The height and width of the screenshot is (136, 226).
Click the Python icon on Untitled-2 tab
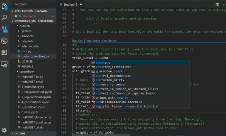(x=61, y=5)
